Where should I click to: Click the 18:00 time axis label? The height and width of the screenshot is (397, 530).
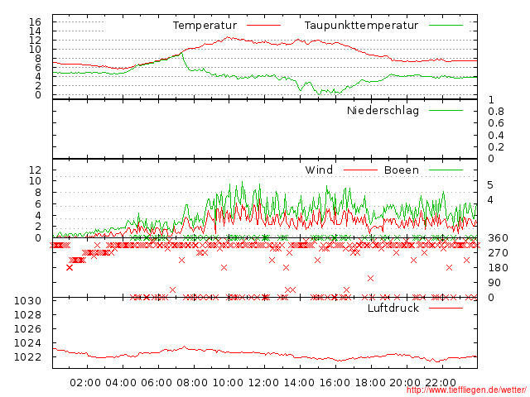[370, 383]
